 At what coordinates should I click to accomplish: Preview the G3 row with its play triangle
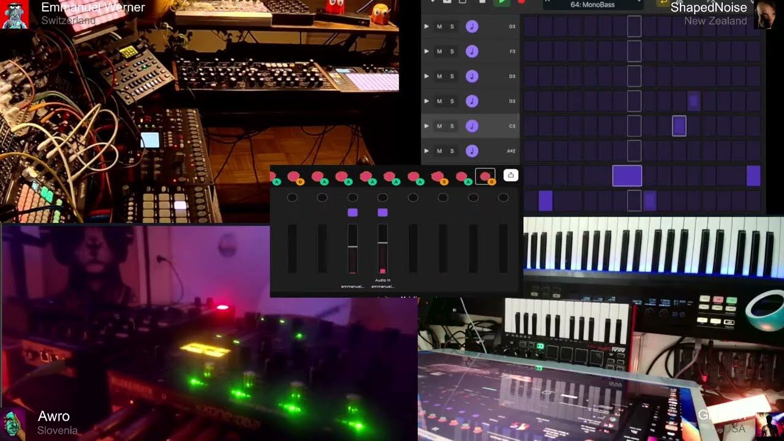coord(426,26)
